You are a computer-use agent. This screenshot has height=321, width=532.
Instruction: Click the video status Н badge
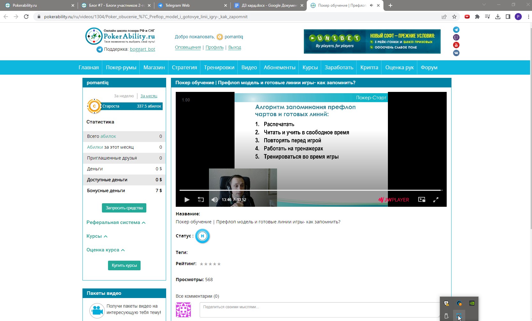(202, 236)
